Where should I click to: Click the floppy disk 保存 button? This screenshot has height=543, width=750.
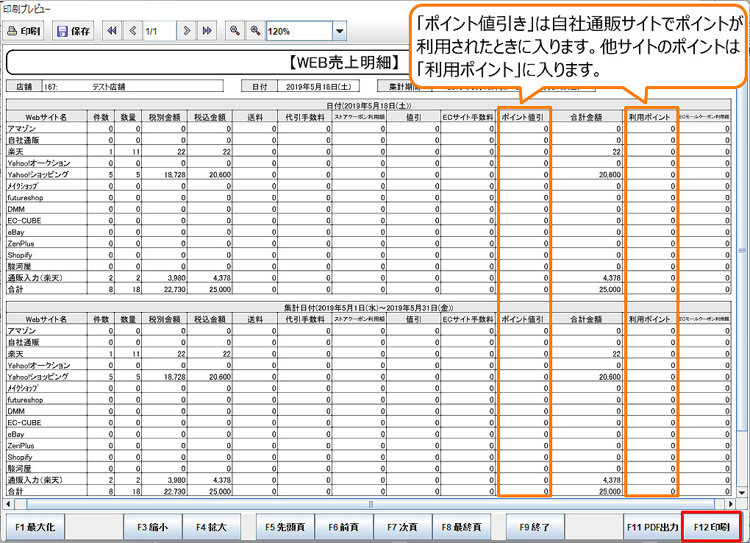[x=74, y=31]
